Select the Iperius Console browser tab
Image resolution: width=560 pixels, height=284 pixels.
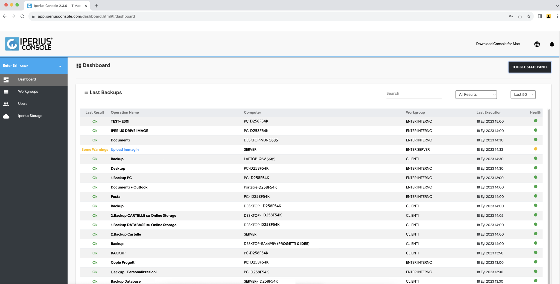[57, 6]
